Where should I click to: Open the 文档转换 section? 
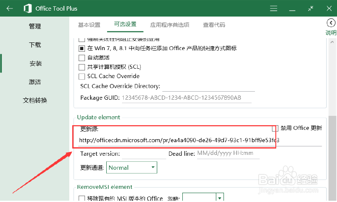[x=35, y=100]
